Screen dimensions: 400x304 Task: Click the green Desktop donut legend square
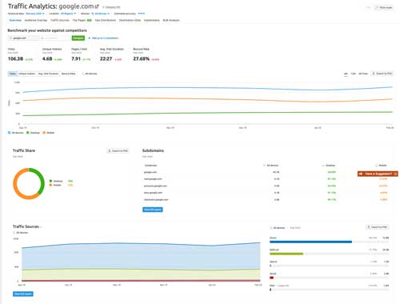pyautogui.click(x=50, y=181)
